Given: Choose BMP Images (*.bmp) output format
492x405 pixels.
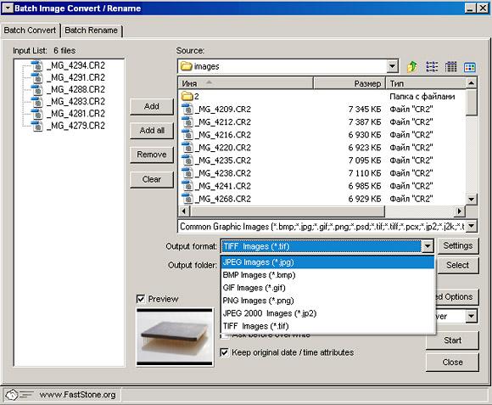Looking at the screenshot, I should (327, 275).
